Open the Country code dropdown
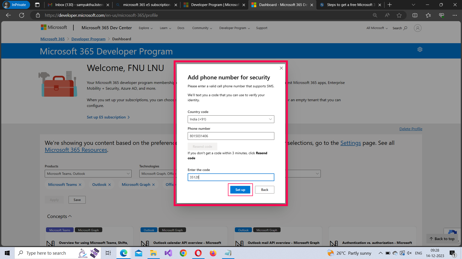462x259 pixels. (231, 119)
